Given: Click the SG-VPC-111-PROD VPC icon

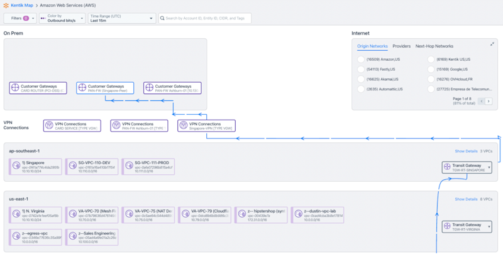Looking at the screenshot, I should point(129,165).
